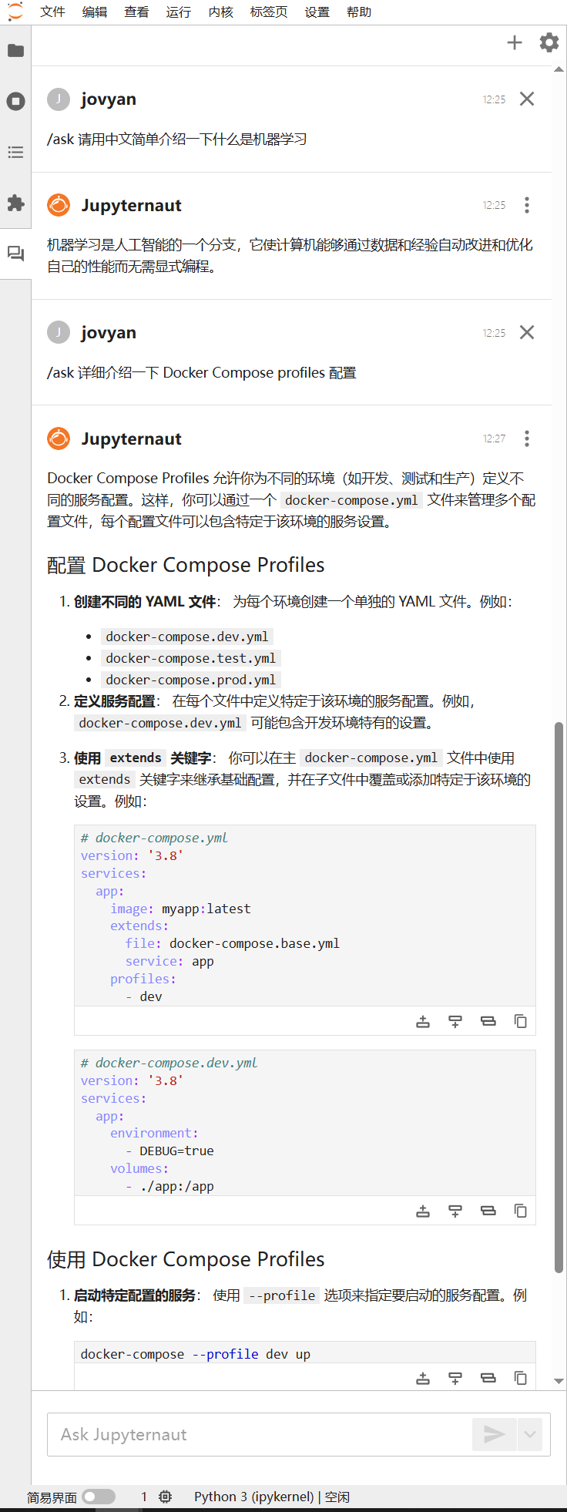
Task: Insert docker-compose.yml code above active cell
Action: click(x=423, y=1021)
